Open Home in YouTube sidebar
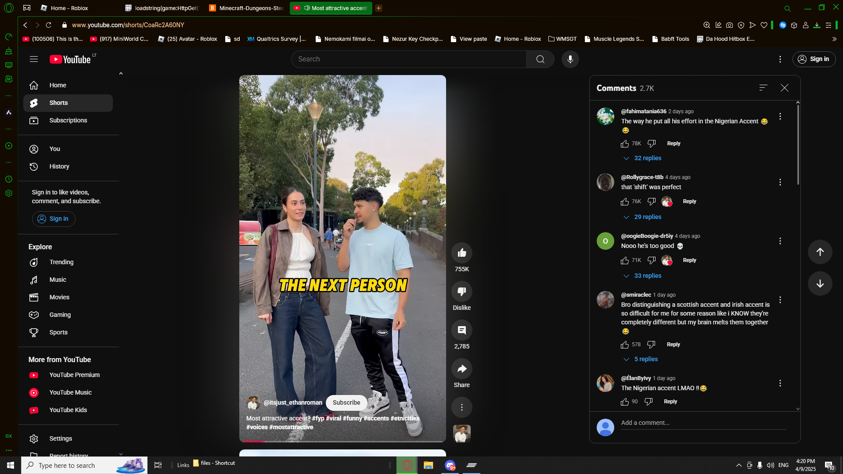 coord(68,86)
